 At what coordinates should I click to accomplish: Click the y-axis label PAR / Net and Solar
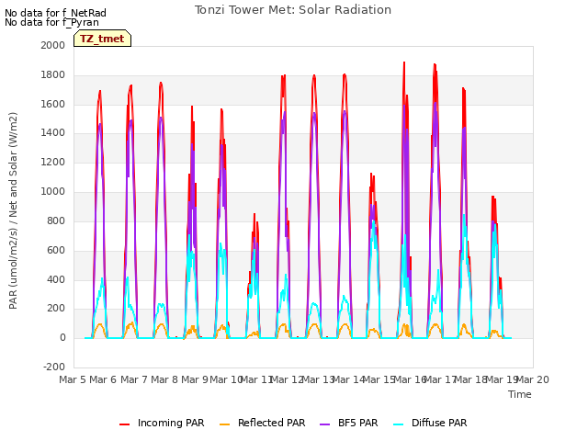pyautogui.click(x=13, y=210)
